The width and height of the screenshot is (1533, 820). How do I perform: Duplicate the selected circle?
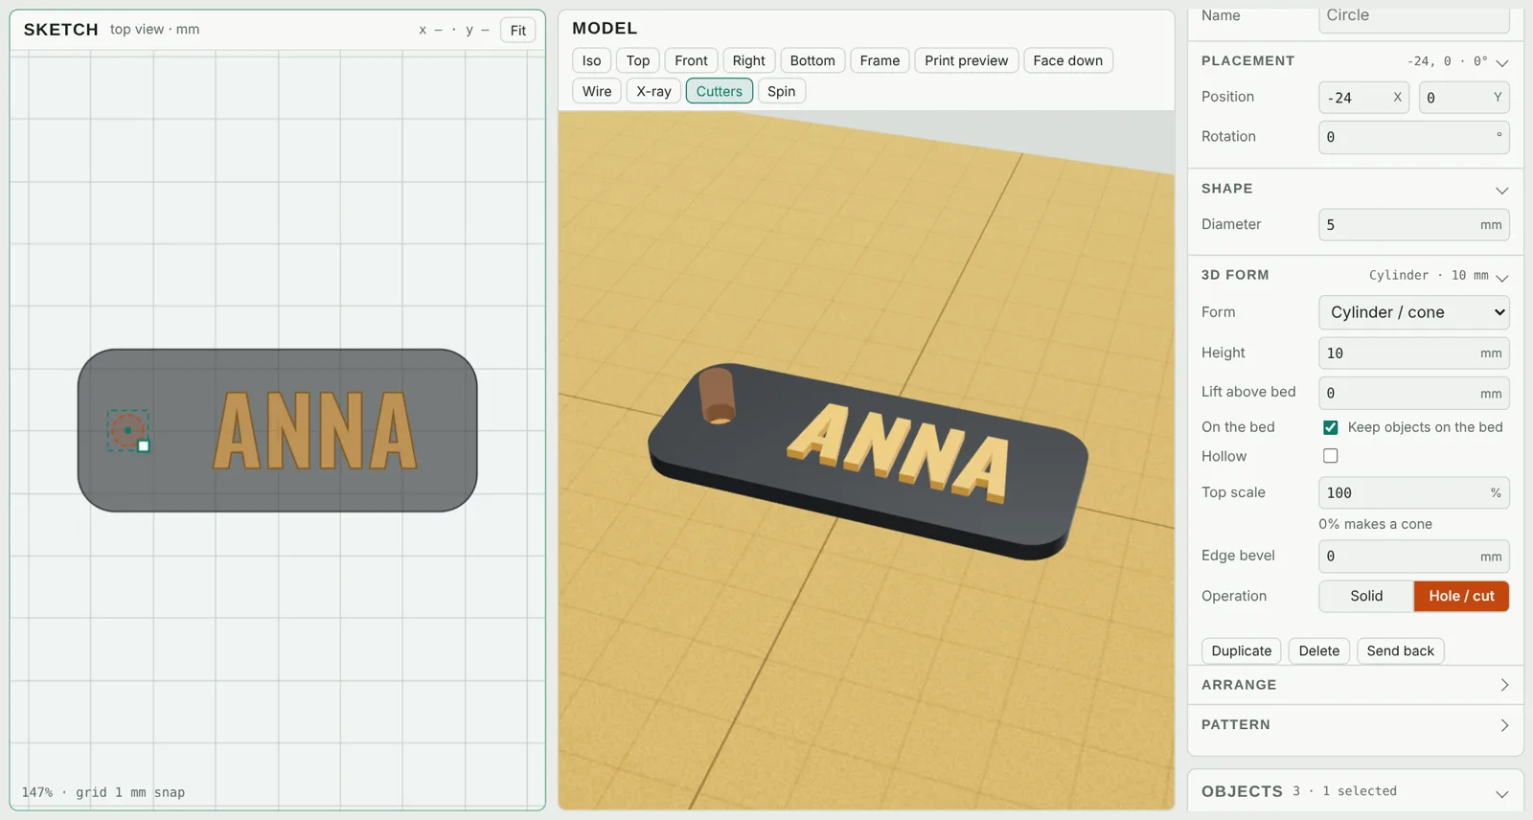point(1241,650)
